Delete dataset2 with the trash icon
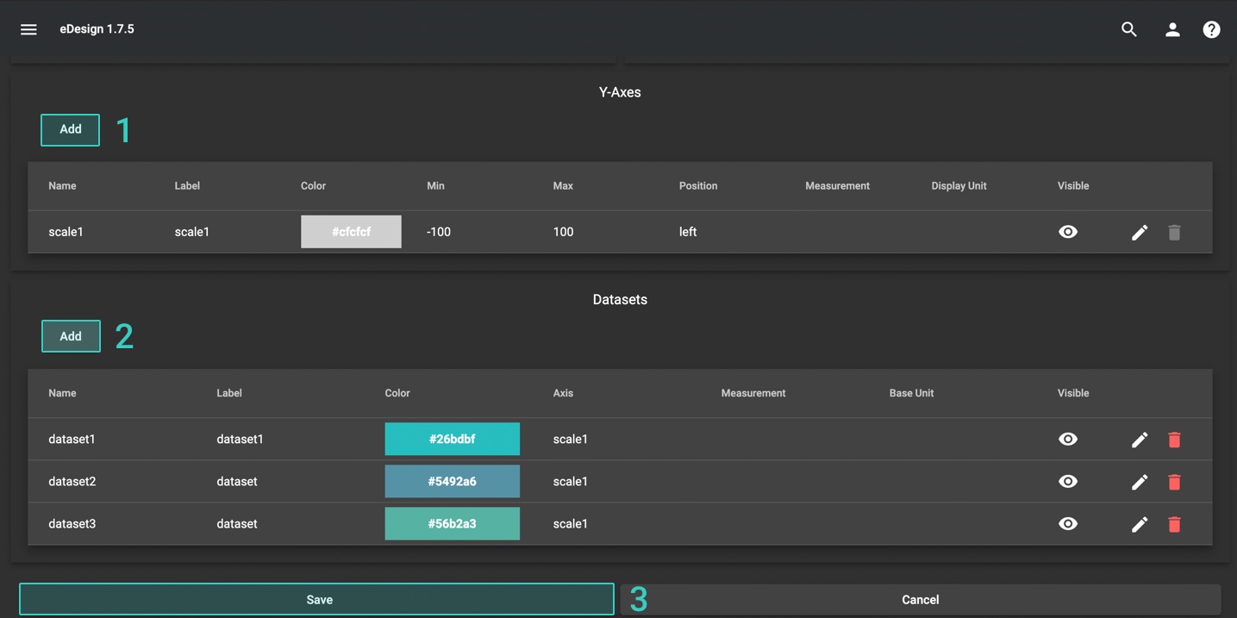Screen dimensions: 1237x618 (x=1174, y=482)
